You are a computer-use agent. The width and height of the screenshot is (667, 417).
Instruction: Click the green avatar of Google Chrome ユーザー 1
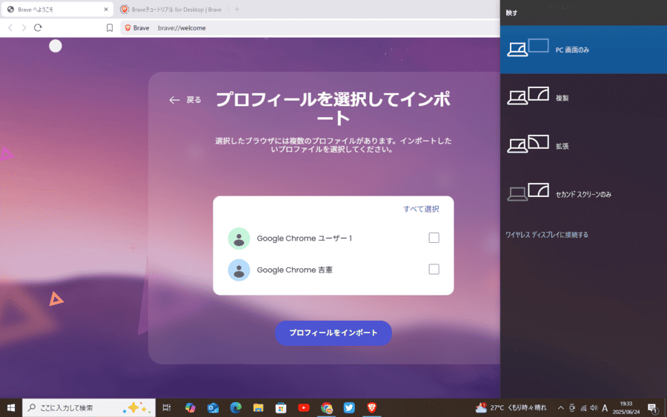[239, 238]
